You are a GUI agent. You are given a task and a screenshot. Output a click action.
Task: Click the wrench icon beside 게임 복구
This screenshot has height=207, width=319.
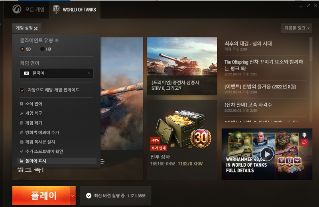tap(22, 113)
